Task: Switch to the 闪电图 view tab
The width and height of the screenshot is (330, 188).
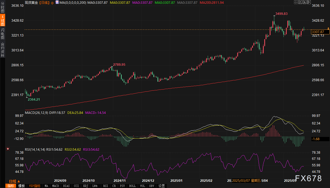Action: [2, 34]
